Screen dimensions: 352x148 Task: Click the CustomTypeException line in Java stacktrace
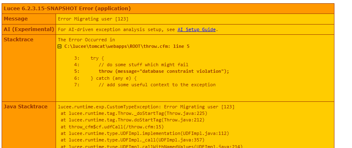(146, 107)
